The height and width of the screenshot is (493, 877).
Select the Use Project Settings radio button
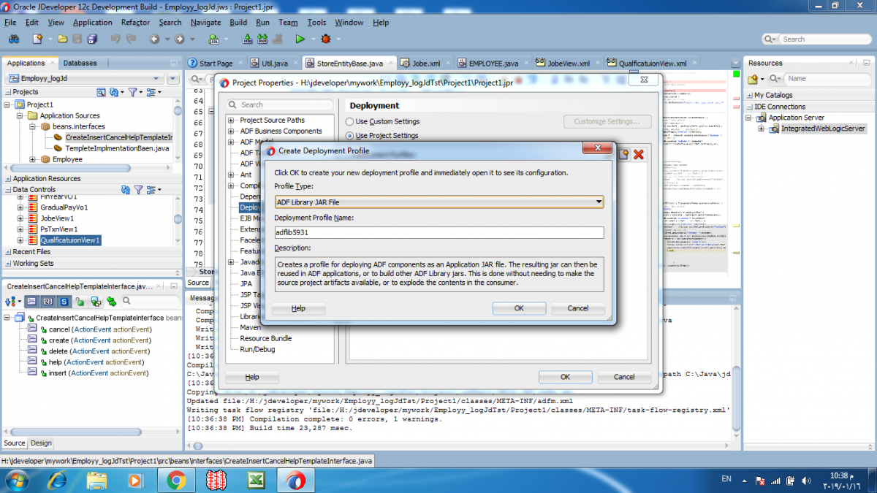pyautogui.click(x=351, y=136)
